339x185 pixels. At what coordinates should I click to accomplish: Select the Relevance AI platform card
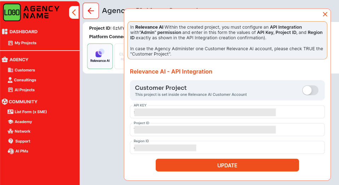tap(100, 56)
